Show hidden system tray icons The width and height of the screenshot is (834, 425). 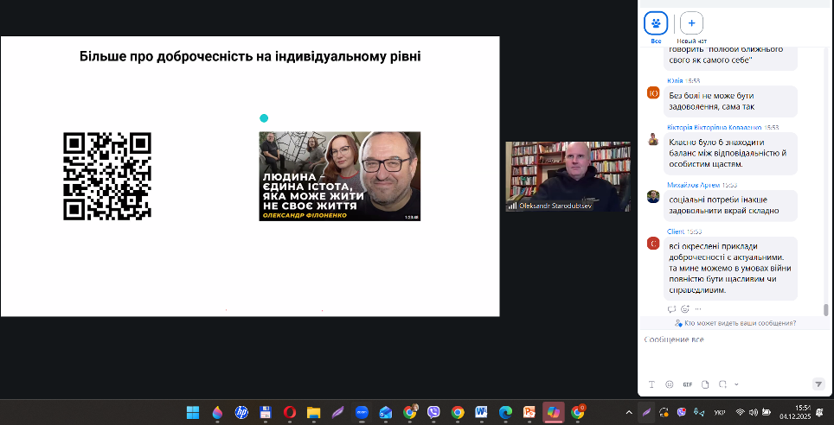tap(628, 412)
